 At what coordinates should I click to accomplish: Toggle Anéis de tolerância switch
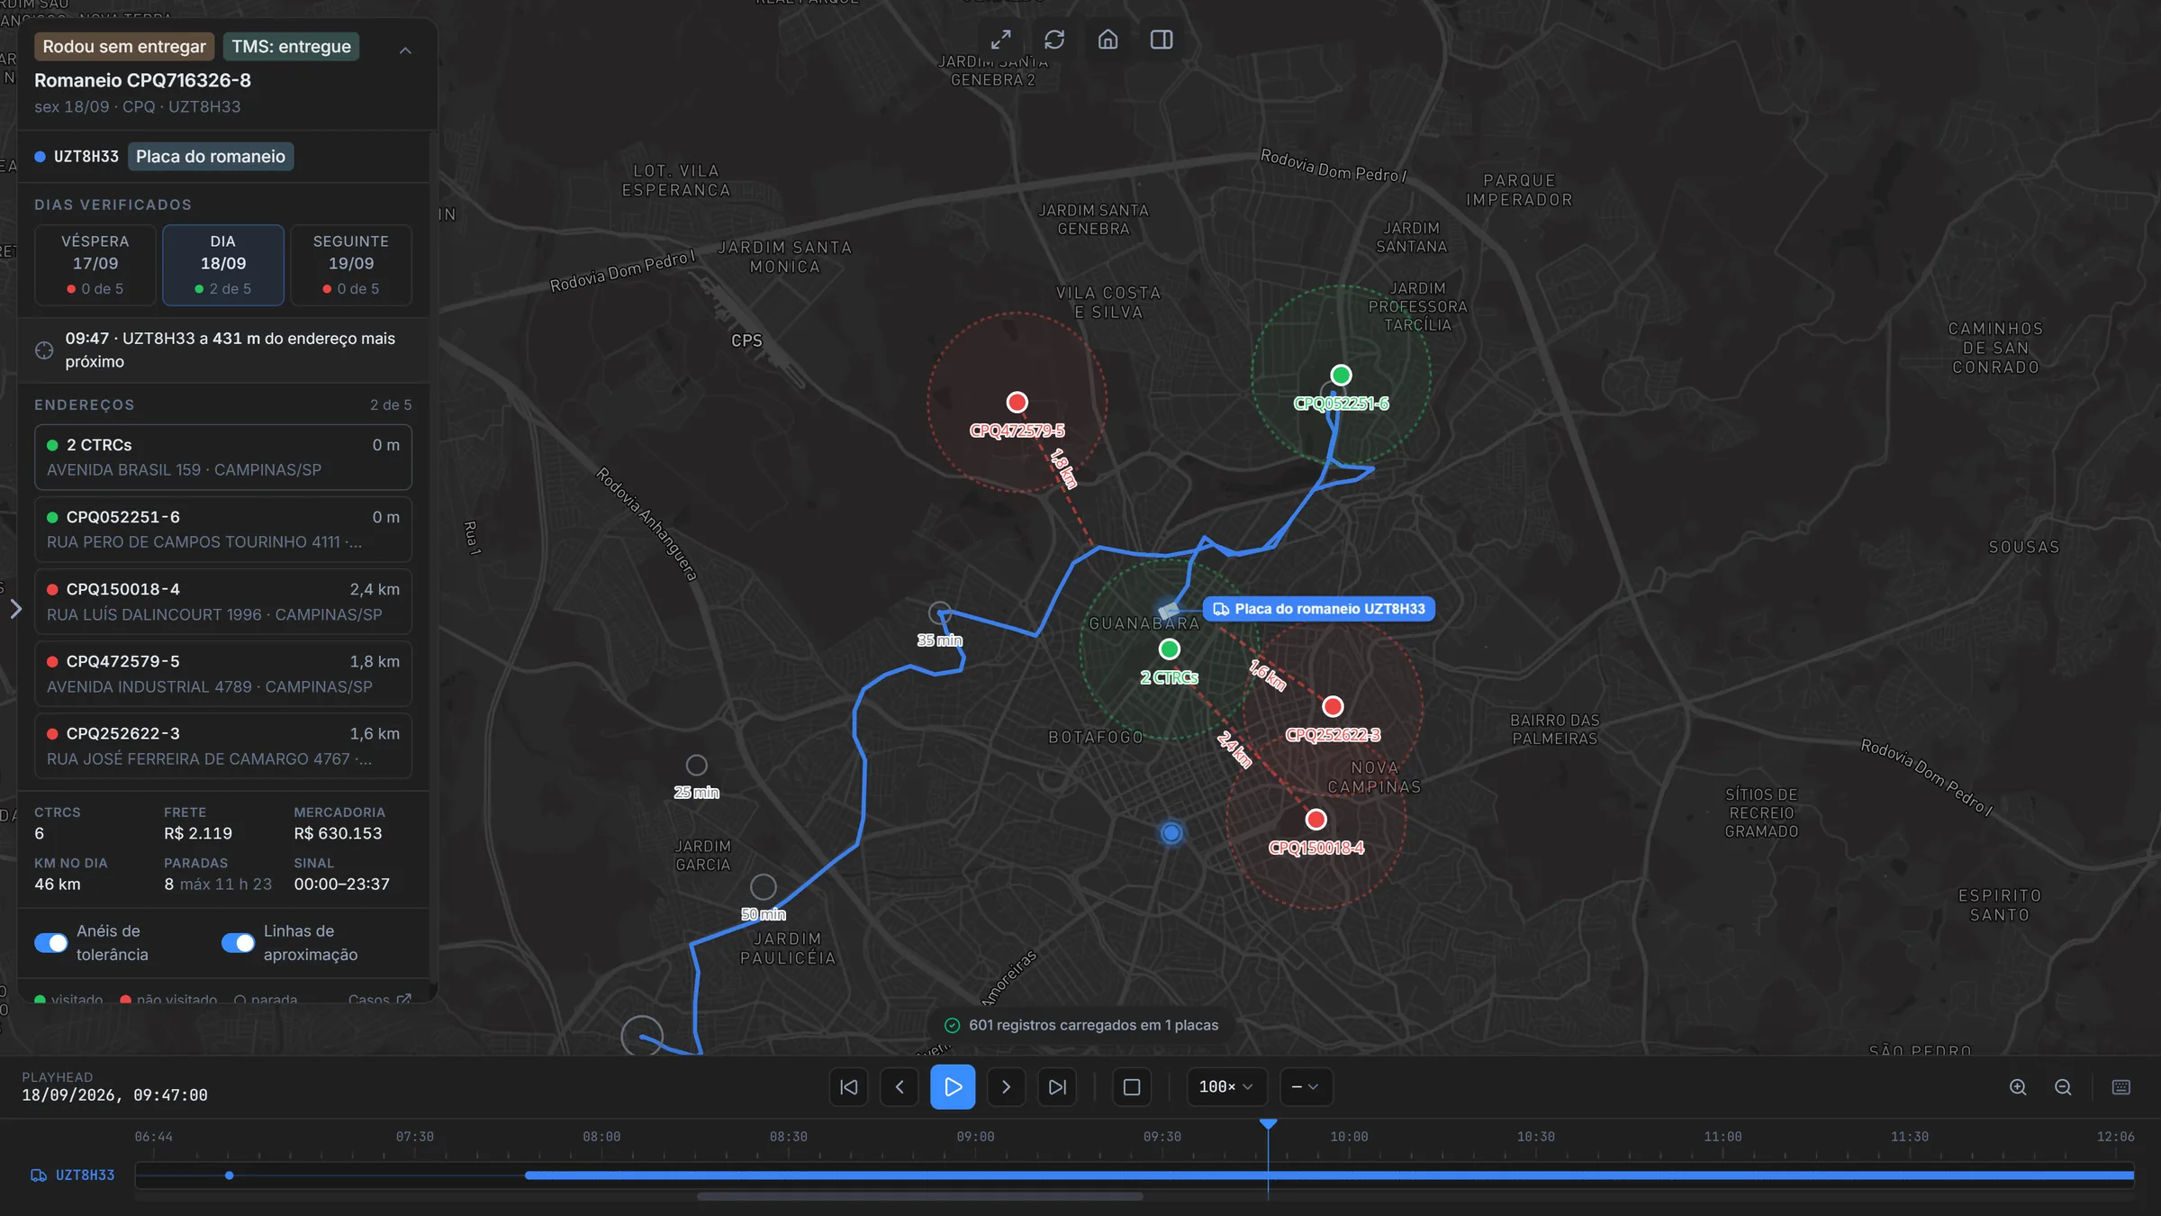(51, 942)
